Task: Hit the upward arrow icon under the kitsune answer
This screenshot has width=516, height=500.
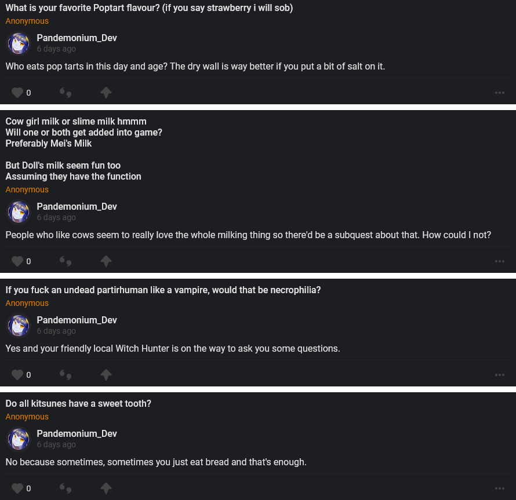Action: point(106,488)
